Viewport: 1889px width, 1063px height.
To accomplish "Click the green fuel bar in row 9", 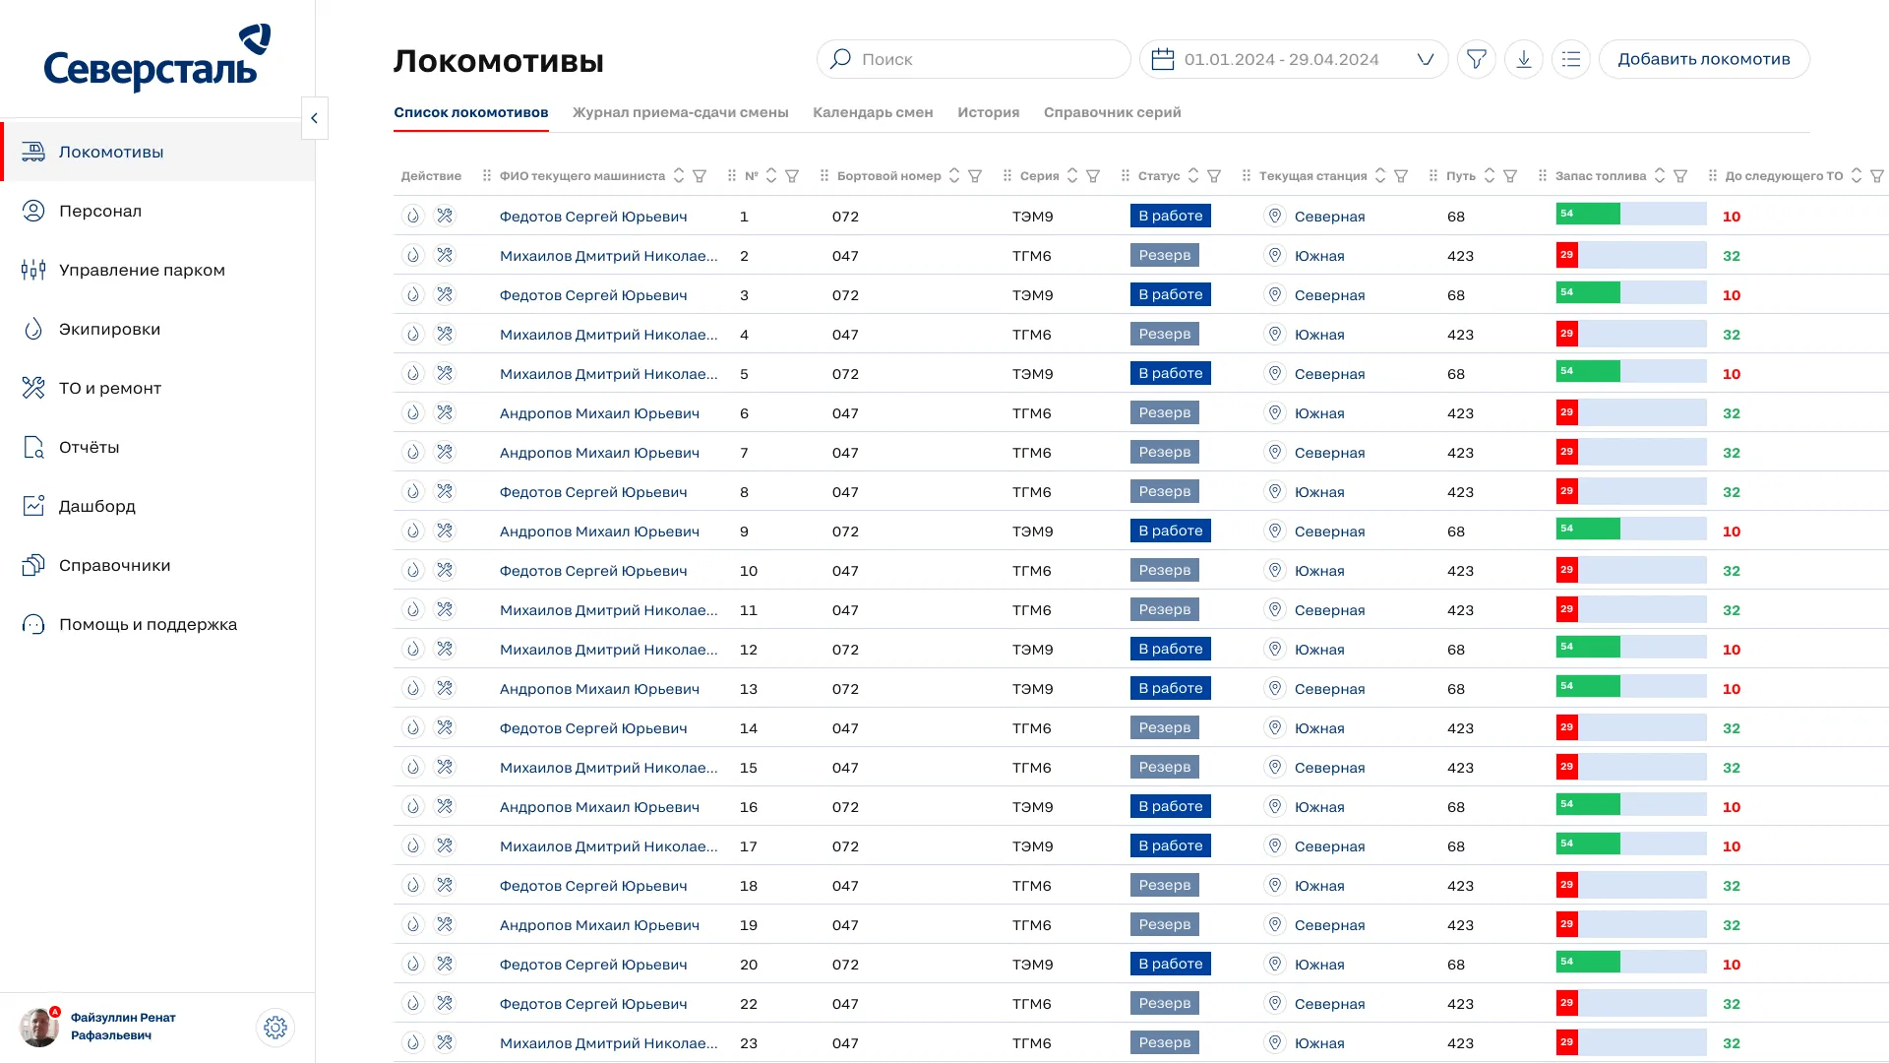I will point(1588,529).
